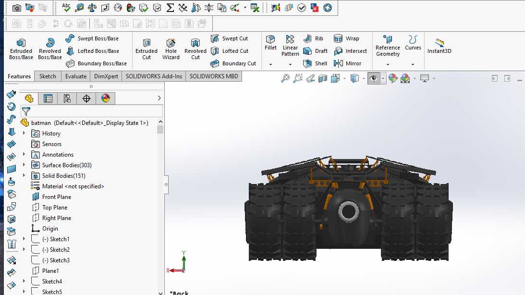This screenshot has height=295, width=525.
Task: Select the Revolved Cut tool
Action: 195,49
